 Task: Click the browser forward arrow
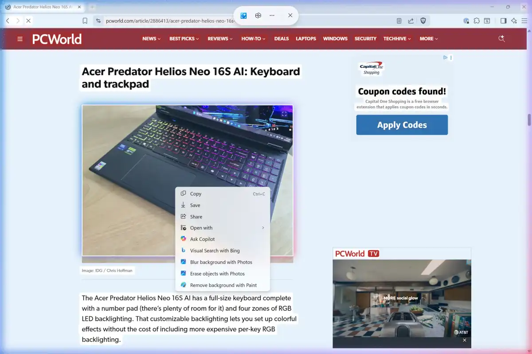[18, 21]
